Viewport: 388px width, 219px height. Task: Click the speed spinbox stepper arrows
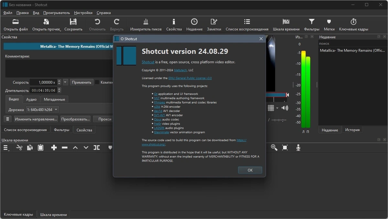pyautogui.click(x=59, y=82)
